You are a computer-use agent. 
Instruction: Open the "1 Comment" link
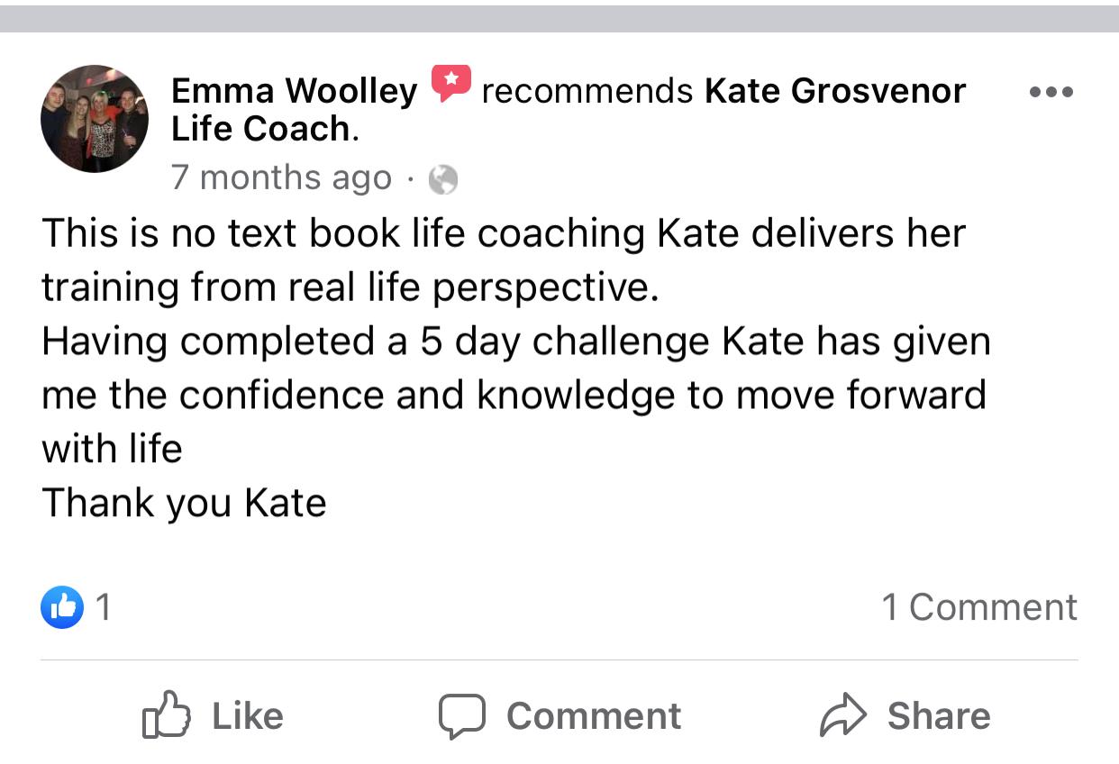[x=978, y=607]
